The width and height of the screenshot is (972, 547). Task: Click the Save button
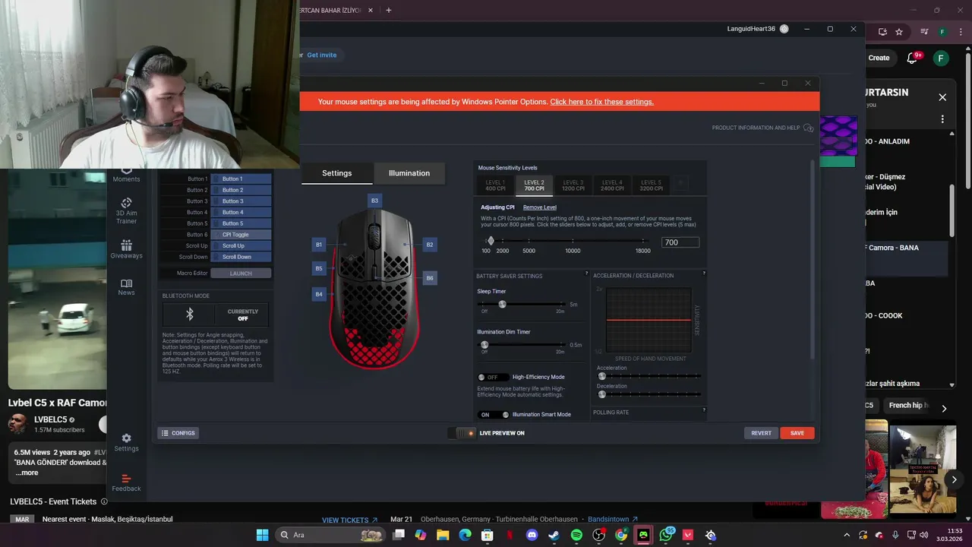coord(797,433)
